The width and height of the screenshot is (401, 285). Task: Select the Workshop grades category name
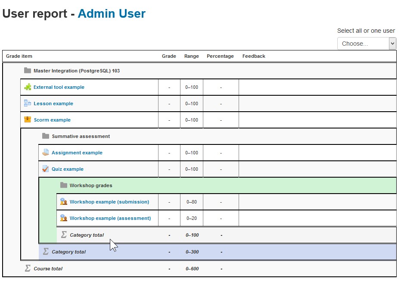click(91, 185)
